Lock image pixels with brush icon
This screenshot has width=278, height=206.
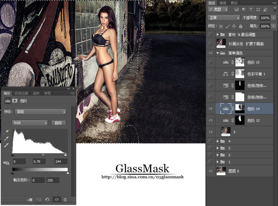(228, 27)
